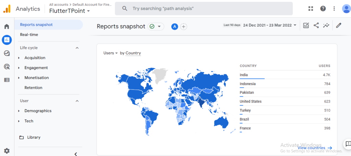This screenshot has width=351, height=156.
Task: Open the Home icon in left rail
Action: [x=7, y=27]
